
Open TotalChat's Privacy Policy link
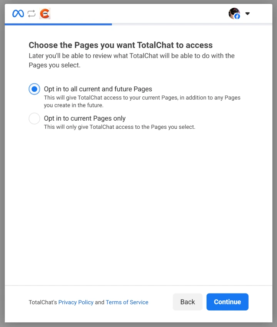pyautogui.click(x=76, y=302)
